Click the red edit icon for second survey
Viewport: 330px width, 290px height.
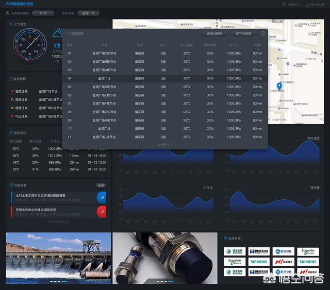(x=102, y=211)
